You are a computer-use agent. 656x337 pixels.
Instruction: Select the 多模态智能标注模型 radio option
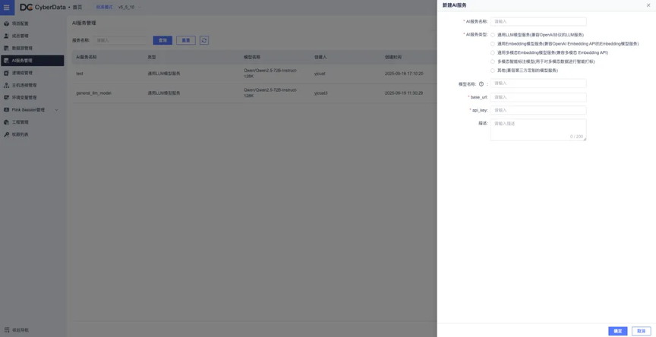click(x=493, y=62)
